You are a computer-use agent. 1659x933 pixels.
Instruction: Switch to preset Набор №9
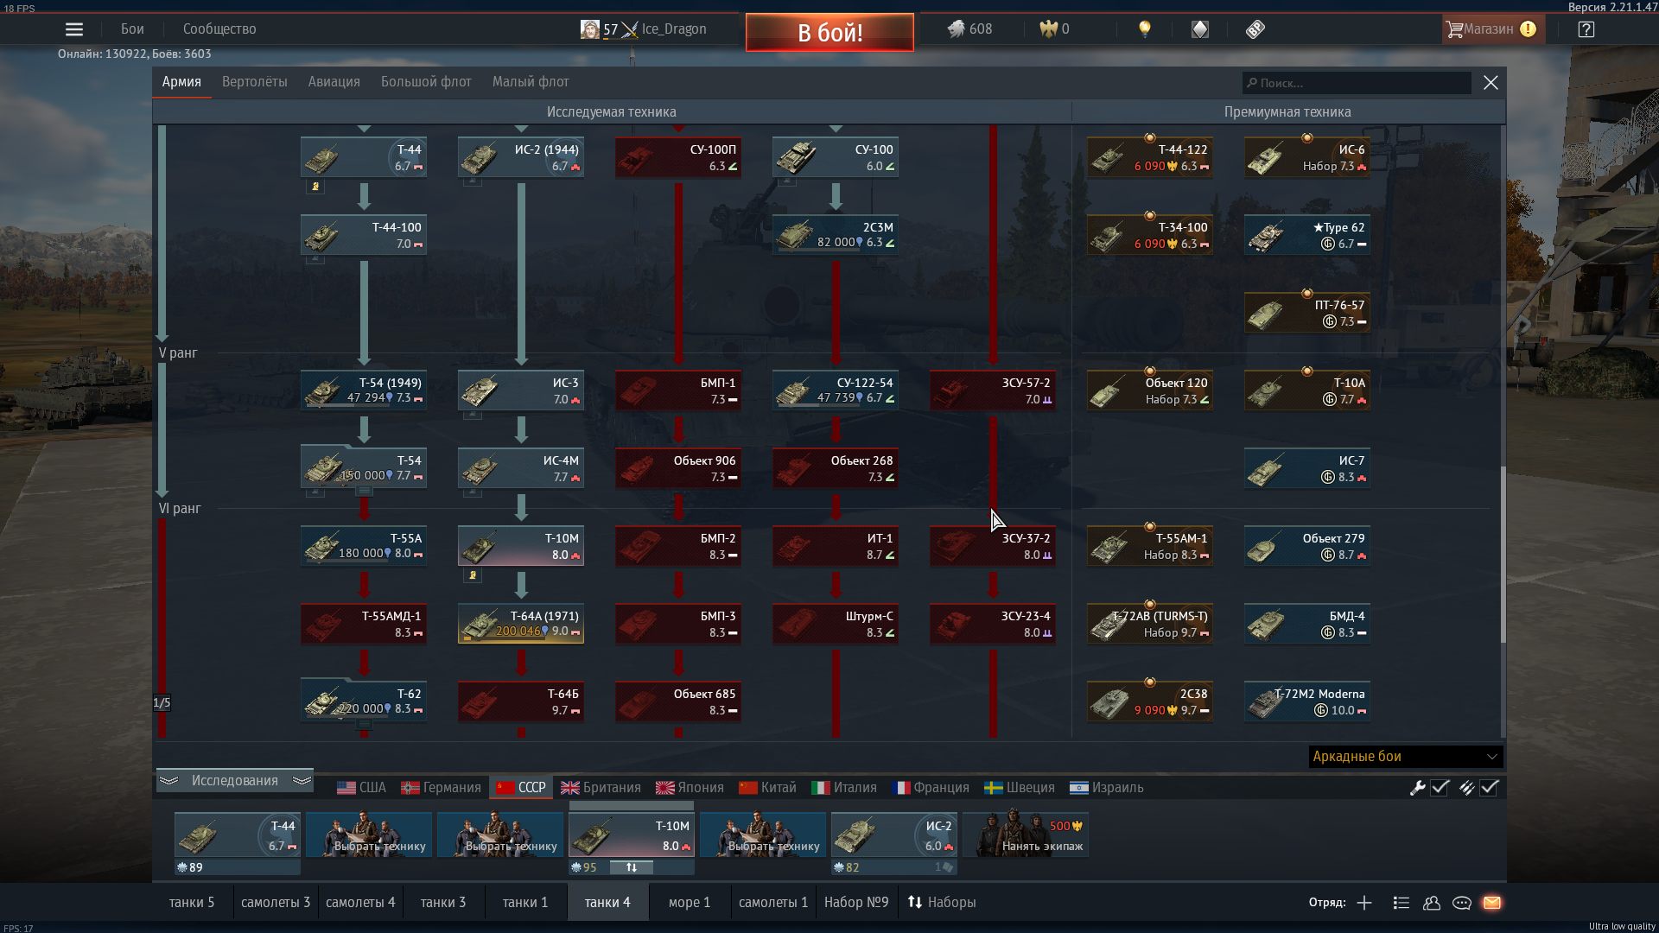click(x=855, y=903)
